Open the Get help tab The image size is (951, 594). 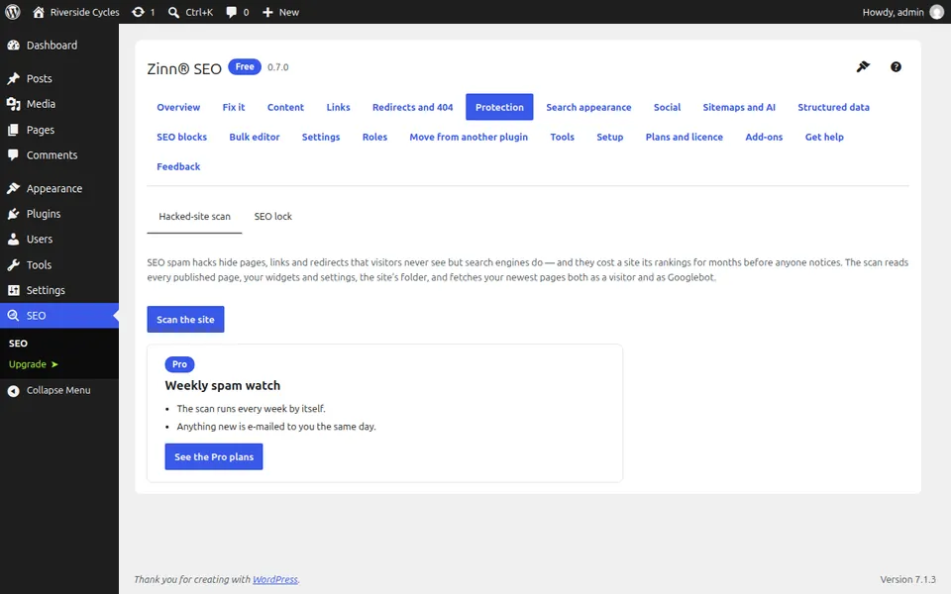[x=824, y=137]
